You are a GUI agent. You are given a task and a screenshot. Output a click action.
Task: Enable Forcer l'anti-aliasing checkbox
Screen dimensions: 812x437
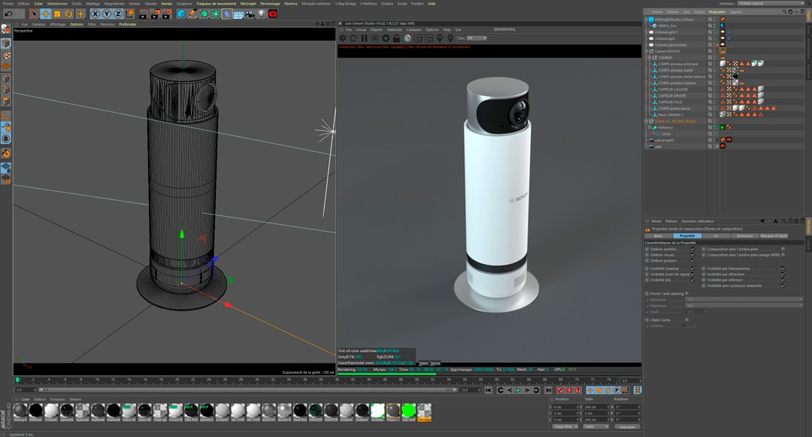(687, 293)
